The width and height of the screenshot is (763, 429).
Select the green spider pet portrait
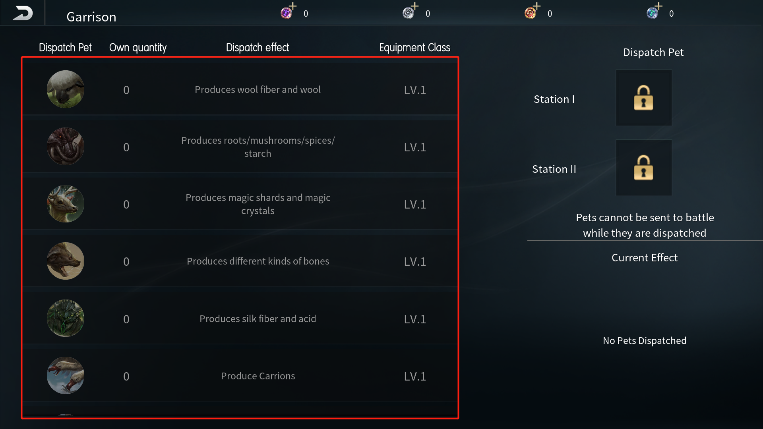point(66,318)
